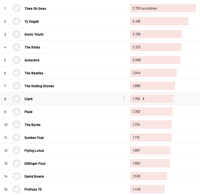200x195 pixels.
Task: Click the star avatar icon beside David Bowie
Action: click(x=17, y=176)
